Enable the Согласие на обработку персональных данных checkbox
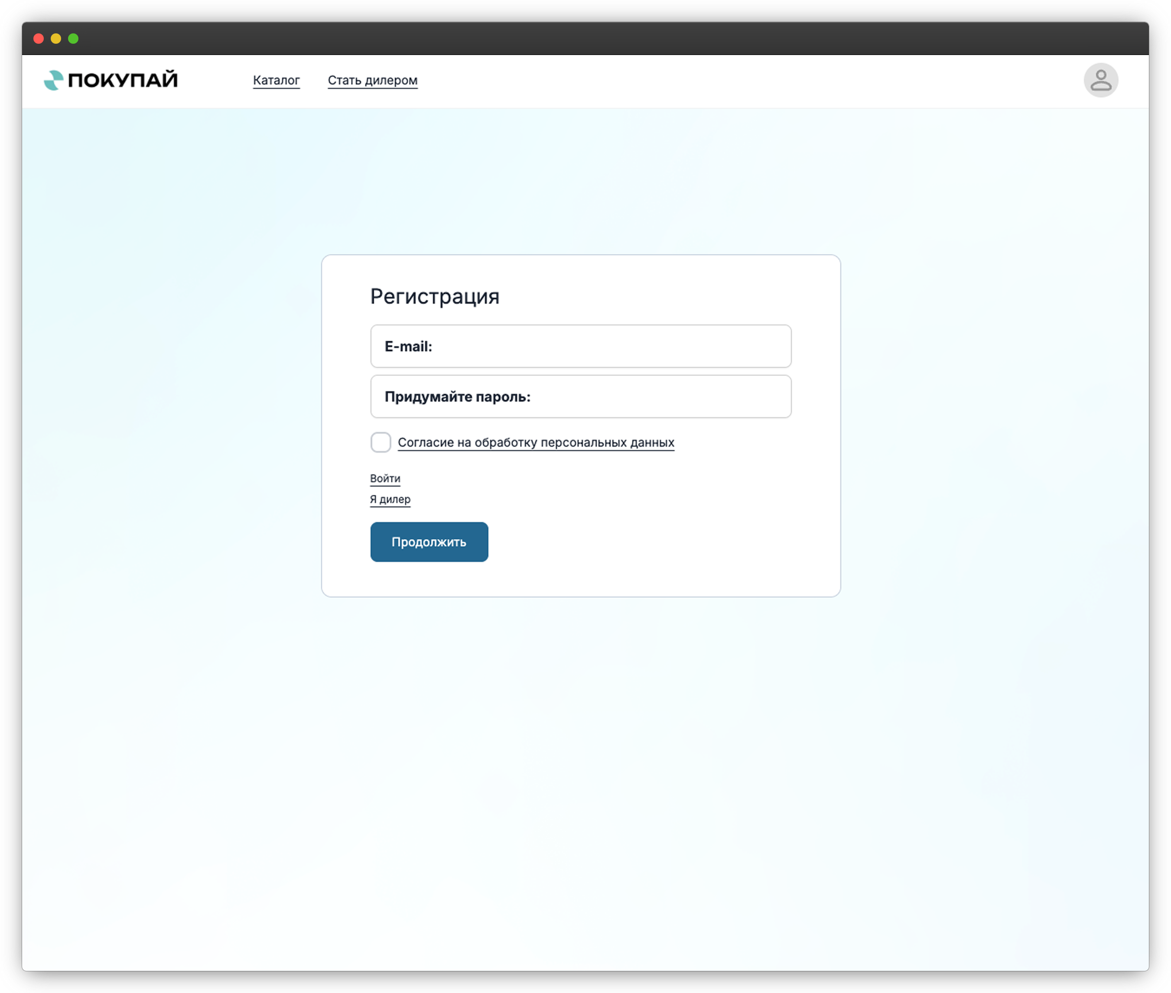This screenshot has height=993, width=1171. point(381,442)
